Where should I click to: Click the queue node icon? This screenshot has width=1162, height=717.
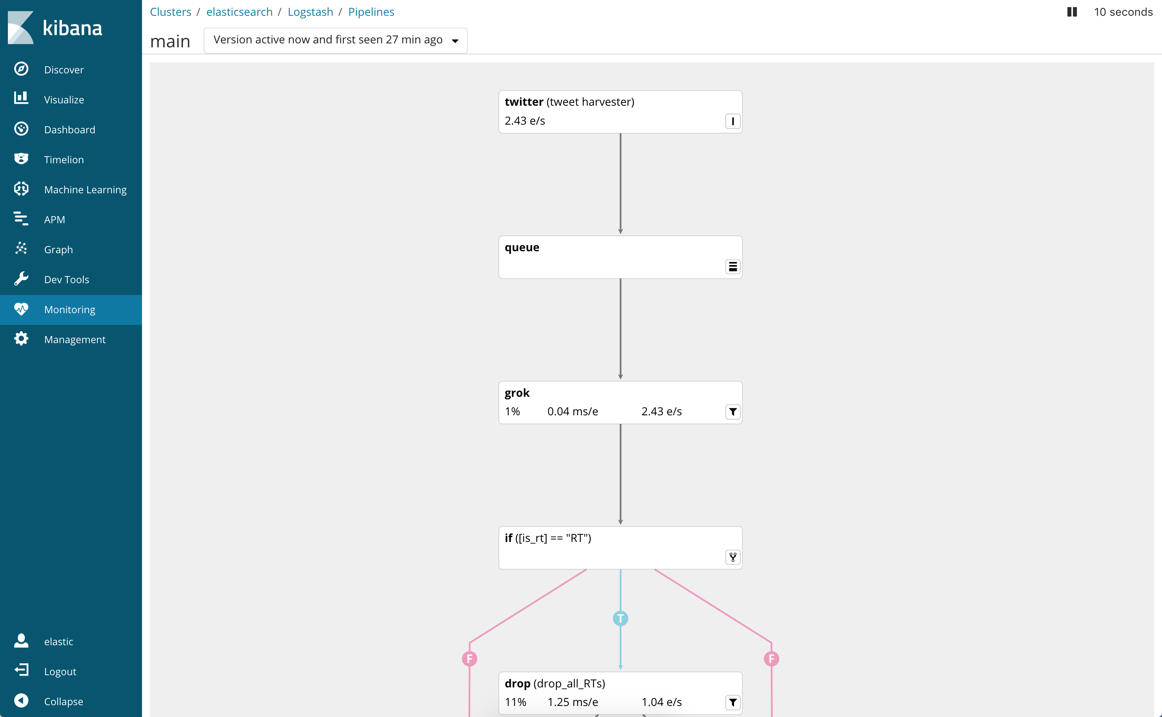tap(732, 267)
